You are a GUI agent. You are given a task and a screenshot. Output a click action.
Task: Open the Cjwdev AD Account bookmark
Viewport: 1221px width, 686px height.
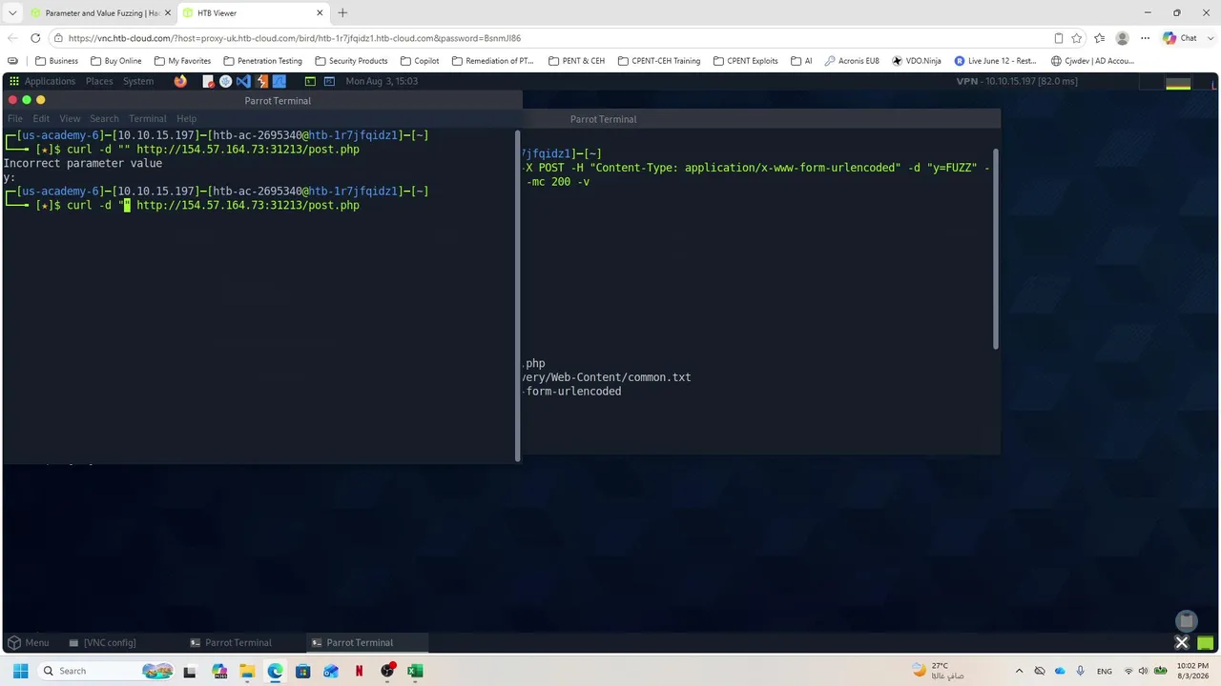(1092, 61)
